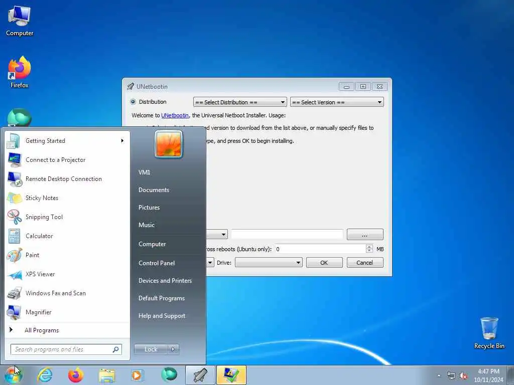
Task: Click the Connect to a Projector icon
Action: [14, 160]
